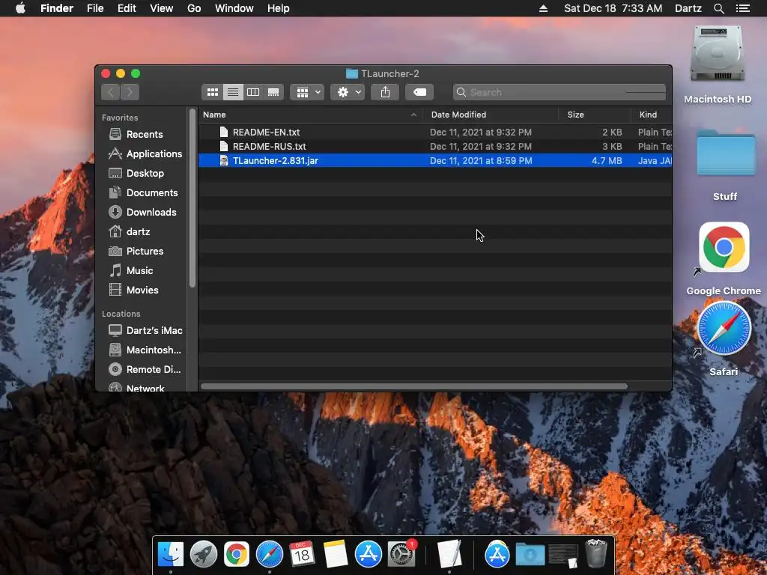Click the date and time in menu bar
Viewport: 767px width, 575px height.
click(x=613, y=8)
